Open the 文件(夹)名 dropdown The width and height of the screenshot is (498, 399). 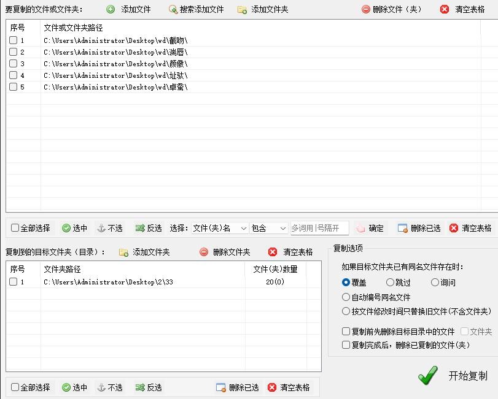click(x=219, y=228)
